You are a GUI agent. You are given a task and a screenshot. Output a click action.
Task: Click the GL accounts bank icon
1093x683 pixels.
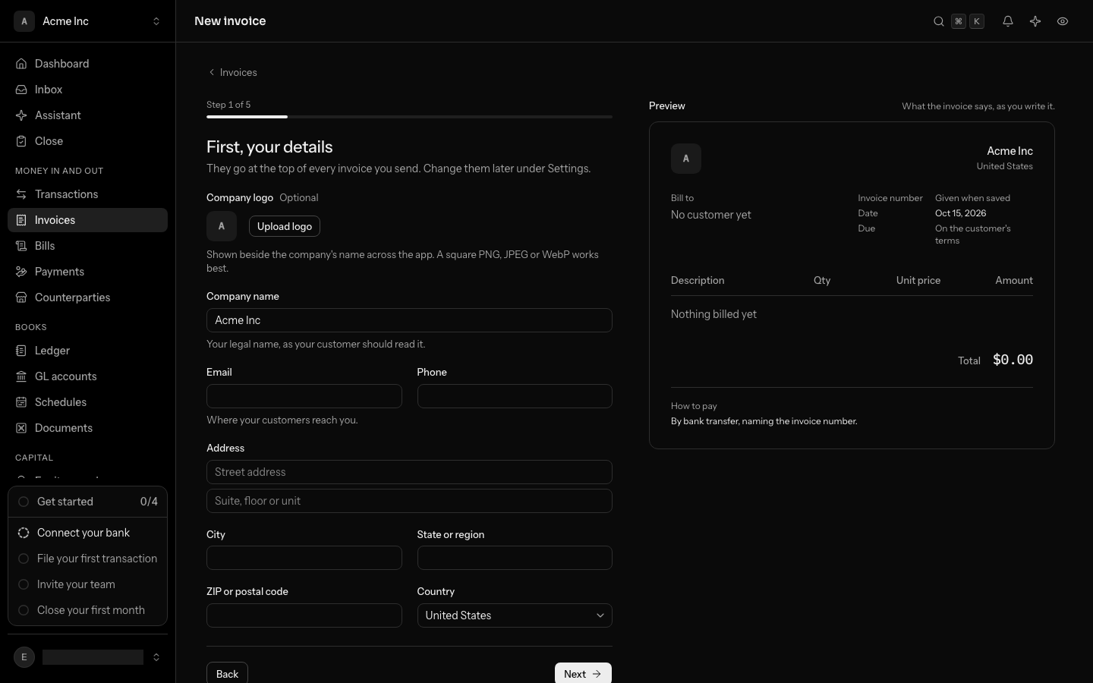tap(21, 376)
